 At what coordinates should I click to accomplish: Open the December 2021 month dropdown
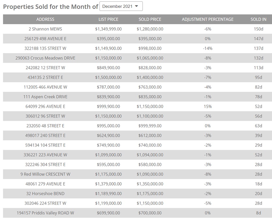coord(121,6)
